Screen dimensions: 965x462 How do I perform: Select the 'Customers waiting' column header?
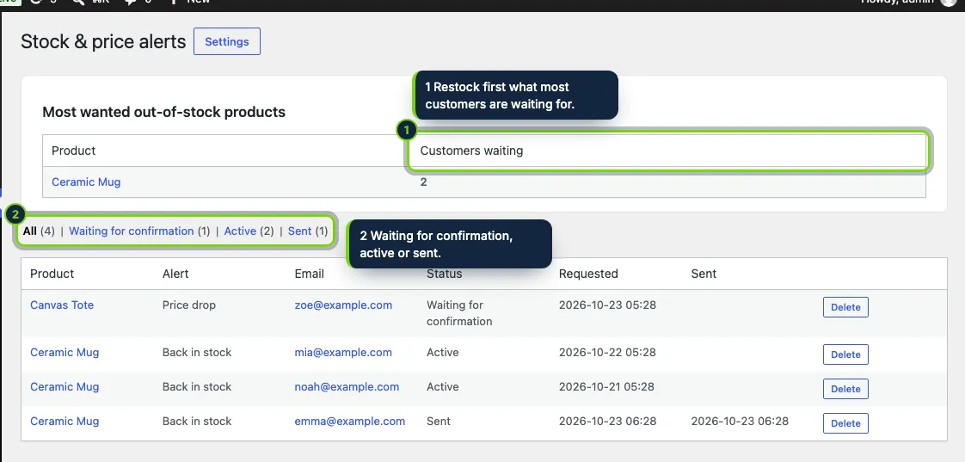point(471,151)
